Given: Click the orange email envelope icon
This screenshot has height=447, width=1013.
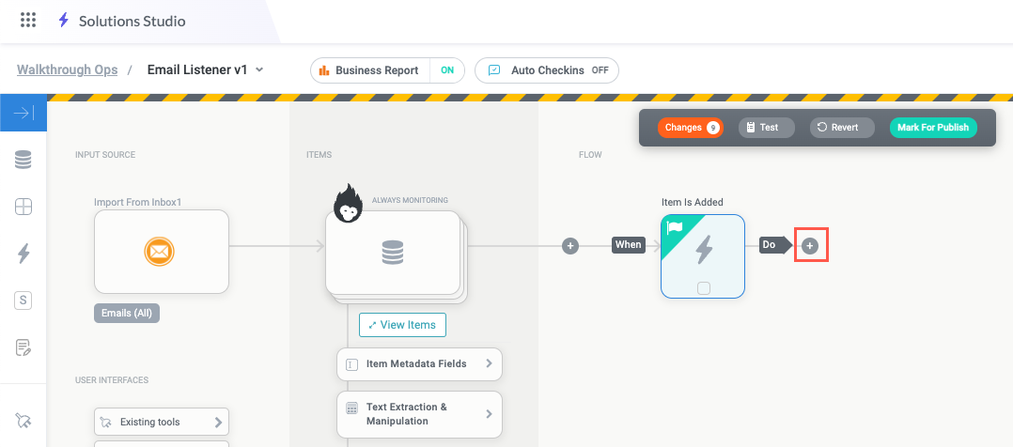Looking at the screenshot, I should coord(161,252).
